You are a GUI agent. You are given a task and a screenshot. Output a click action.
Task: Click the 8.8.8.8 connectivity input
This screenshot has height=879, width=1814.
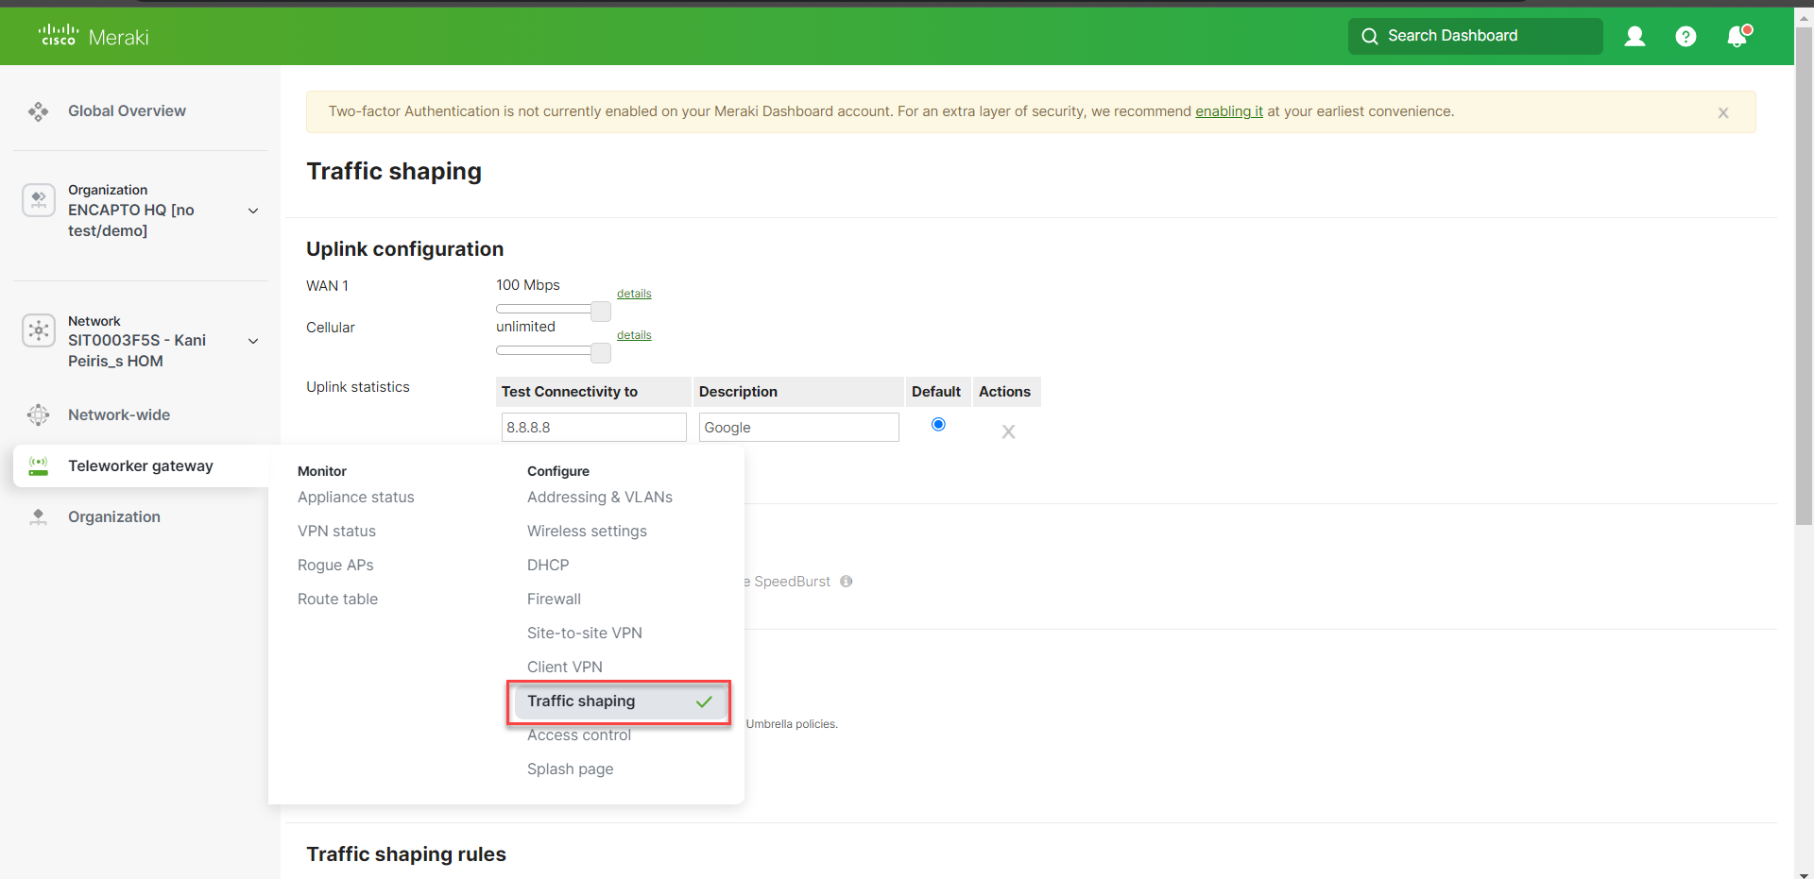(593, 427)
